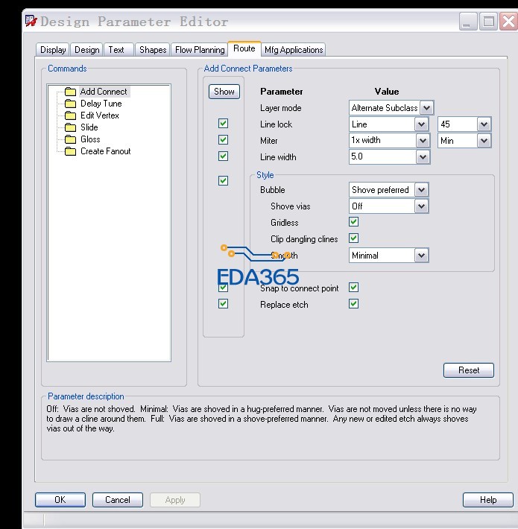The image size is (518, 529).
Task: Click the Show button
Action: [224, 92]
